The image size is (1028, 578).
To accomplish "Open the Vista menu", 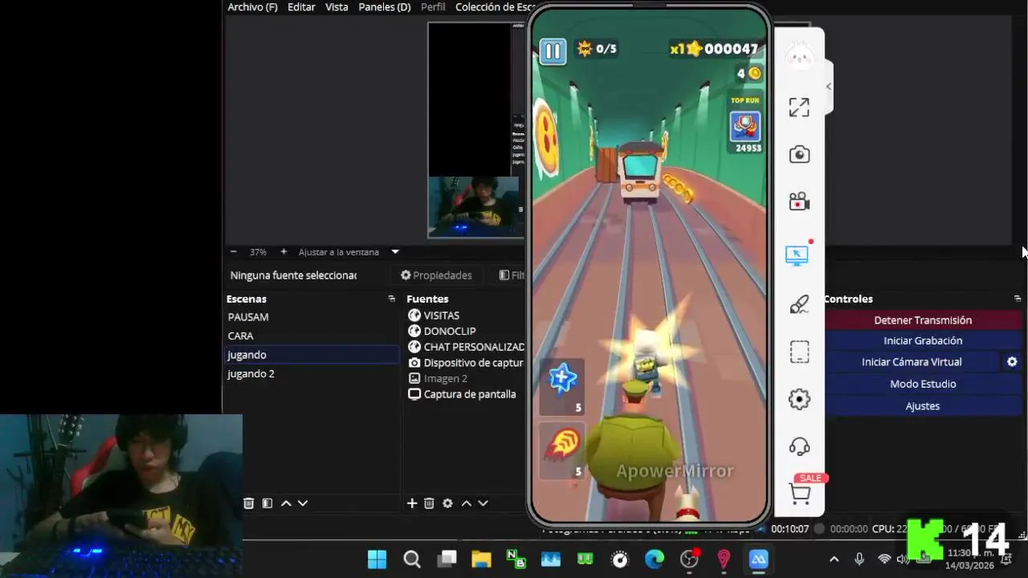I will point(337,6).
